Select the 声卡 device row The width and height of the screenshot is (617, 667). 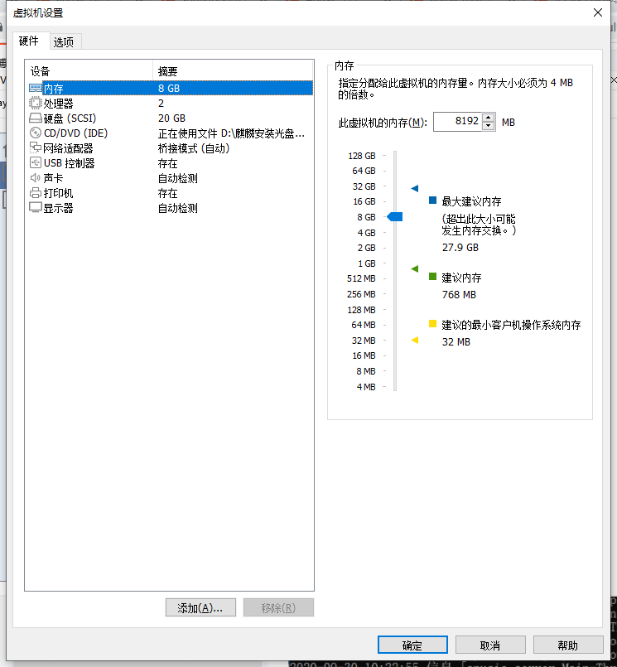point(170,178)
